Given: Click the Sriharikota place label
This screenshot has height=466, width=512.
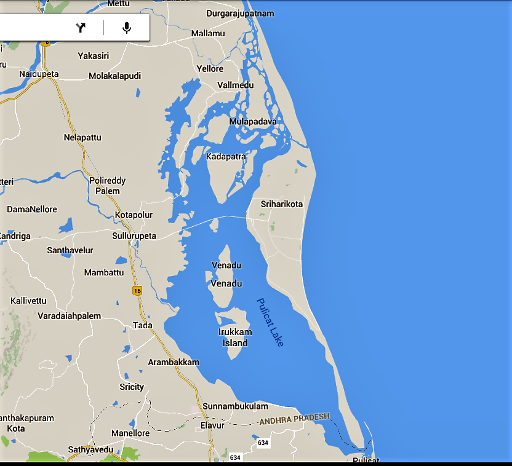Looking at the screenshot, I should 282,204.
